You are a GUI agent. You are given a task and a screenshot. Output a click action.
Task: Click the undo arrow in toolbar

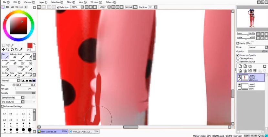(x=39, y=7)
